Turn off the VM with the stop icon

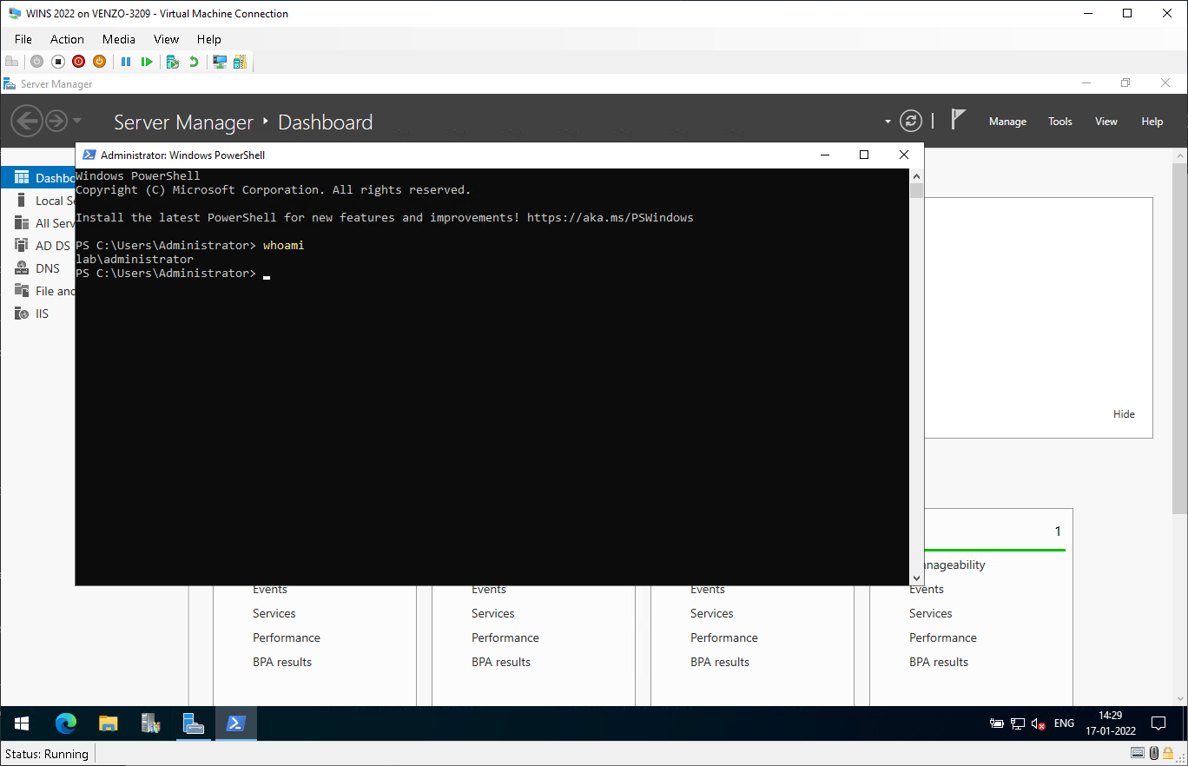(x=58, y=62)
